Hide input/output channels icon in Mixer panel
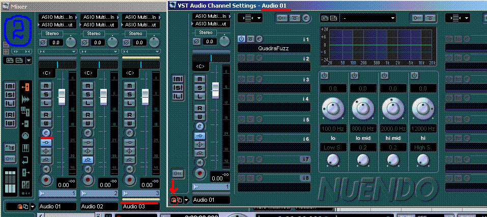The image size is (487, 217). tap(26, 87)
